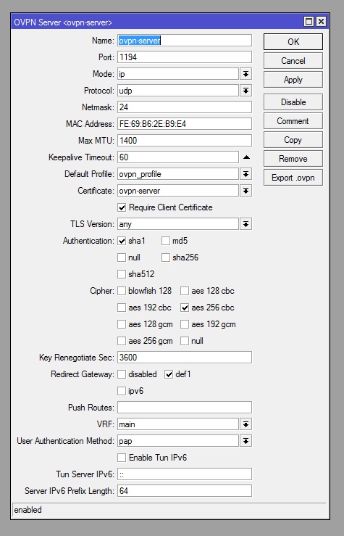Click the Cancel button

coord(293,61)
